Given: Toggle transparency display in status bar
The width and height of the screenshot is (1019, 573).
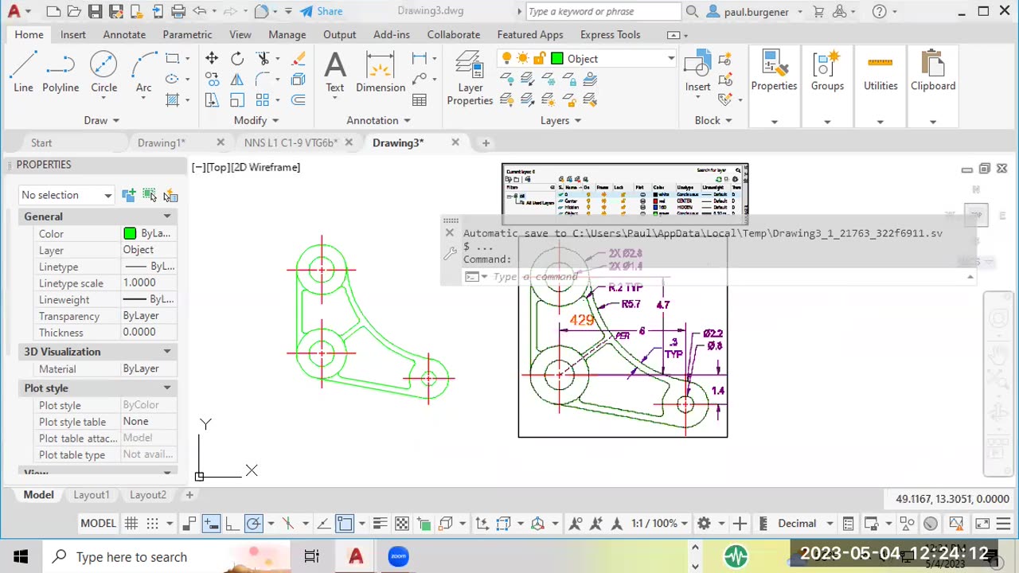Looking at the screenshot, I should pyautogui.click(x=402, y=523).
